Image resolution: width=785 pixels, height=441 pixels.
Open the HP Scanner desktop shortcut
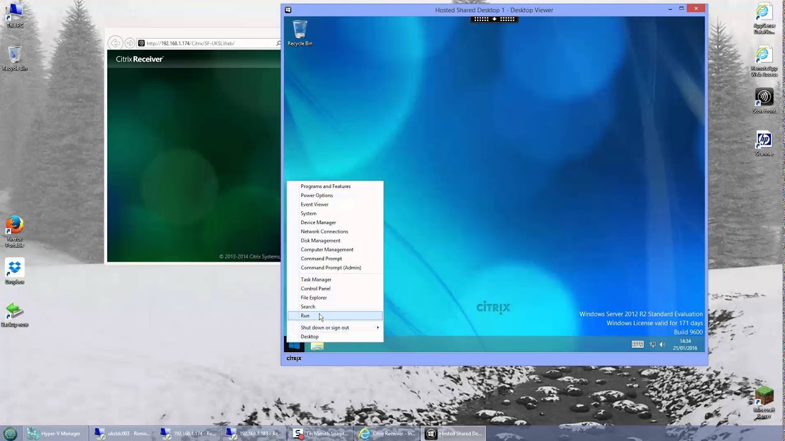pyautogui.click(x=764, y=144)
